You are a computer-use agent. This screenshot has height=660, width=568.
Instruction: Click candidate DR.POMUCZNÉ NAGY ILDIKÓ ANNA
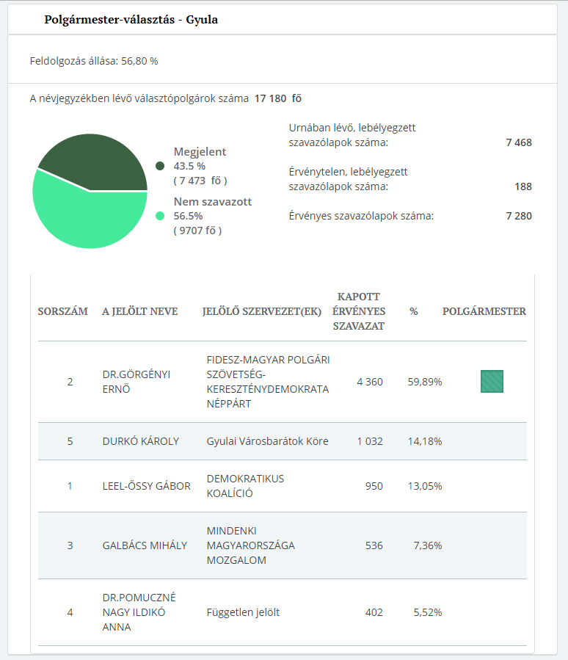[139, 612]
